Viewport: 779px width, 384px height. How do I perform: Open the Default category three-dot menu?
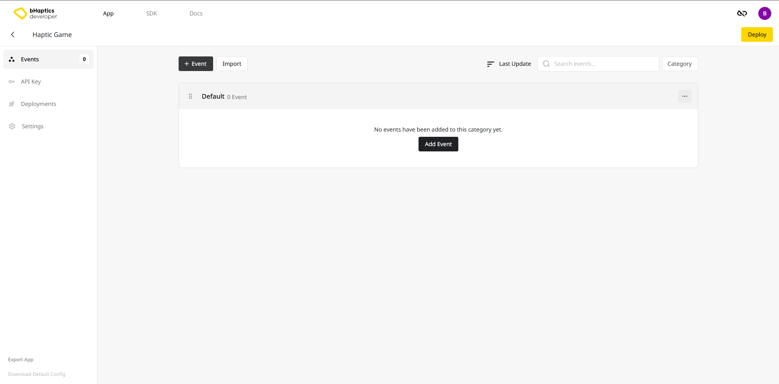coord(684,96)
